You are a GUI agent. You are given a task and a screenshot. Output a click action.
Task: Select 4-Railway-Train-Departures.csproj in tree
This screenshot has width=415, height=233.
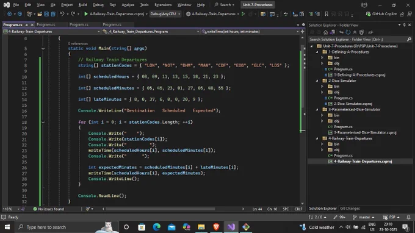coord(363,161)
